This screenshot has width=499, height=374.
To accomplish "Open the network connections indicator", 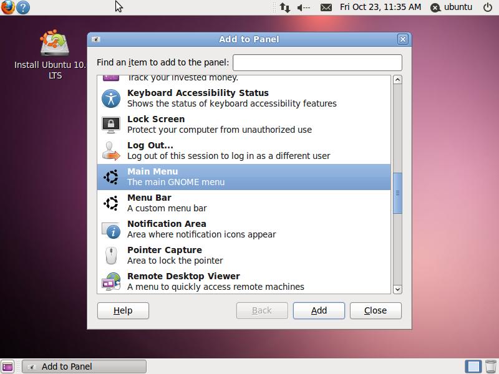I will pos(285,7).
